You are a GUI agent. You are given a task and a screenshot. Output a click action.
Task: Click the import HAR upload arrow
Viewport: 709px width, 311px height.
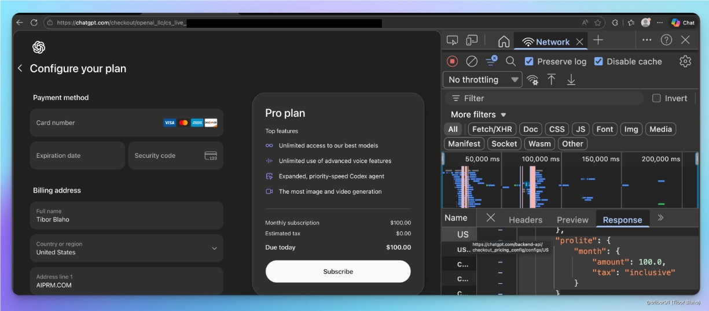pyautogui.click(x=552, y=80)
